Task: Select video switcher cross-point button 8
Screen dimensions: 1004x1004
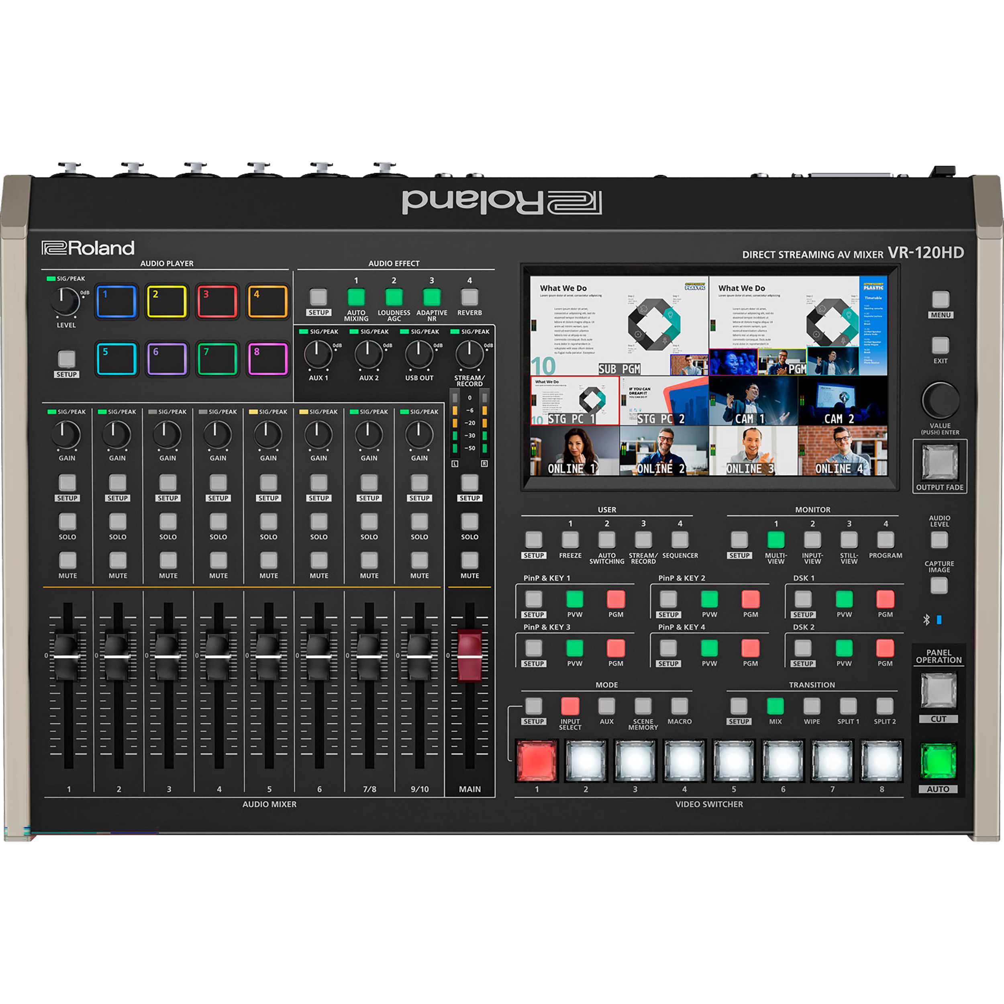Action: tap(882, 760)
